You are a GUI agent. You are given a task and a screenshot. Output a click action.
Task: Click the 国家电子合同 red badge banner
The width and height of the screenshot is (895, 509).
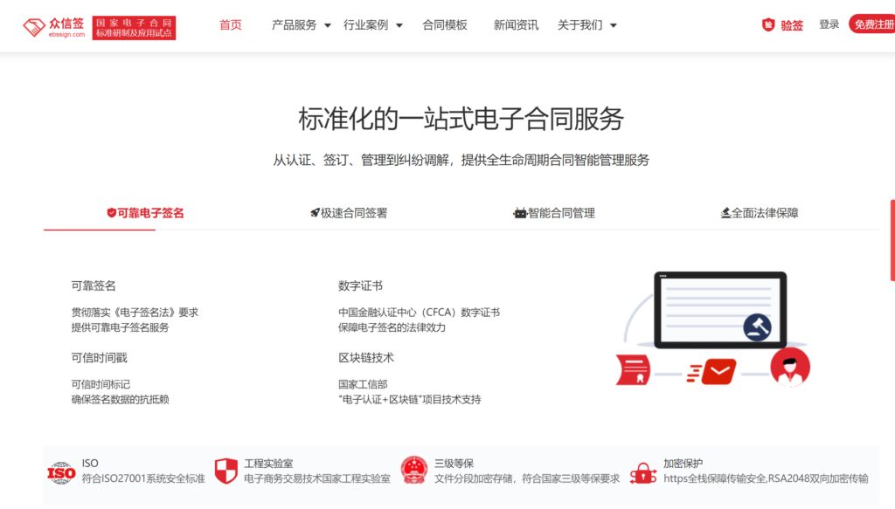tap(133, 25)
